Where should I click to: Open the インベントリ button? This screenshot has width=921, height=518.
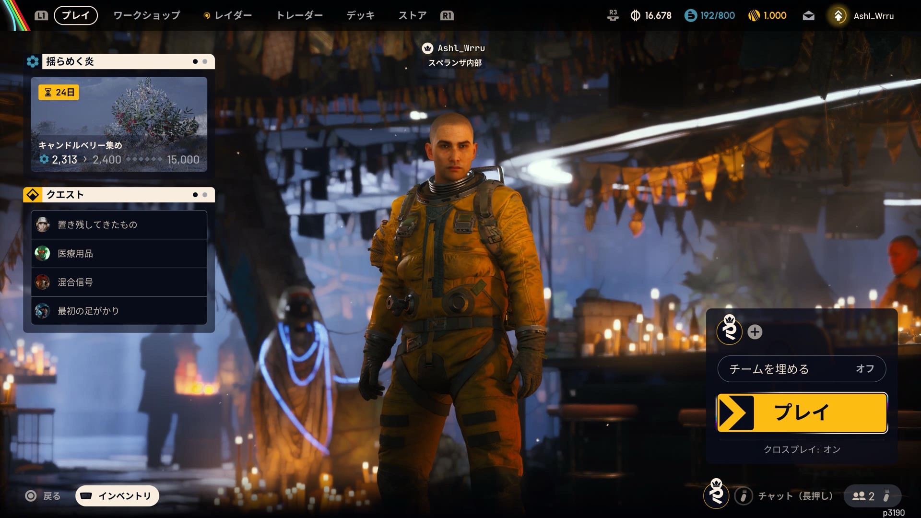[x=117, y=496]
